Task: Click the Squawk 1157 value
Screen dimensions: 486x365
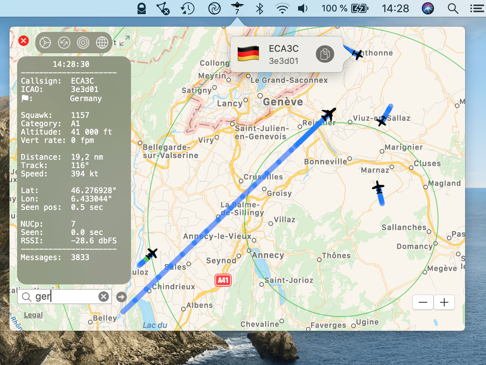Action: pyautogui.click(x=80, y=115)
